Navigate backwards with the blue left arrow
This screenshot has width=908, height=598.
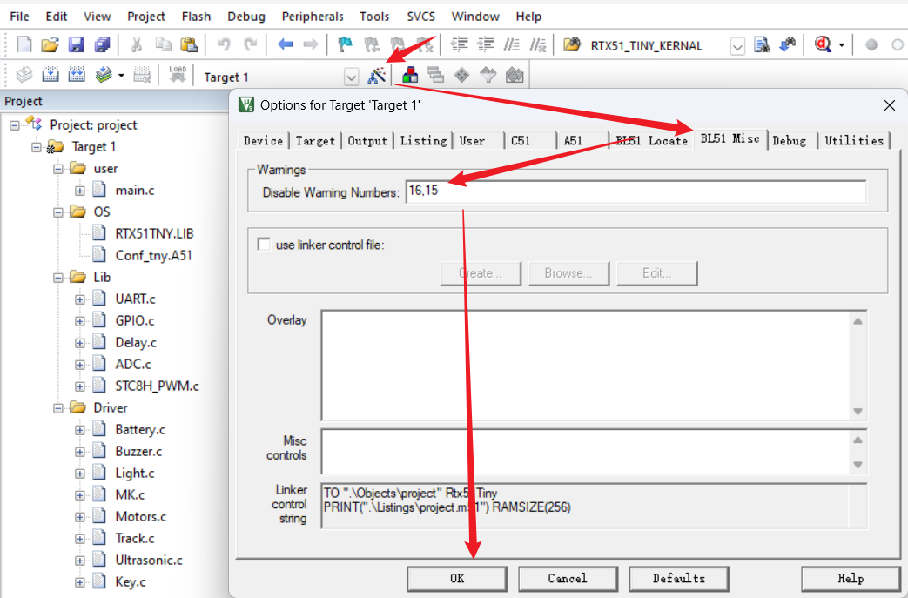click(x=285, y=44)
